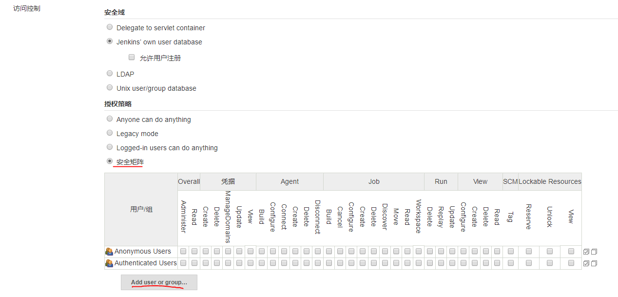Image resolution: width=618 pixels, height=297 pixels.
Task: Unselect all permissions for Authenticated Users row
Action: coord(594,263)
